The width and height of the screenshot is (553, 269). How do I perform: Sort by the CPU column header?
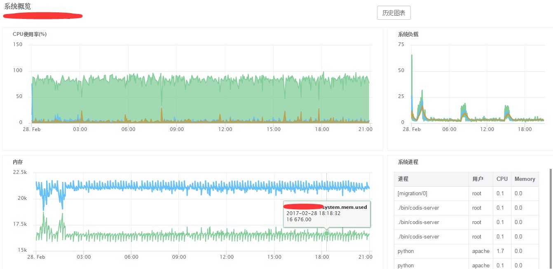point(502,179)
